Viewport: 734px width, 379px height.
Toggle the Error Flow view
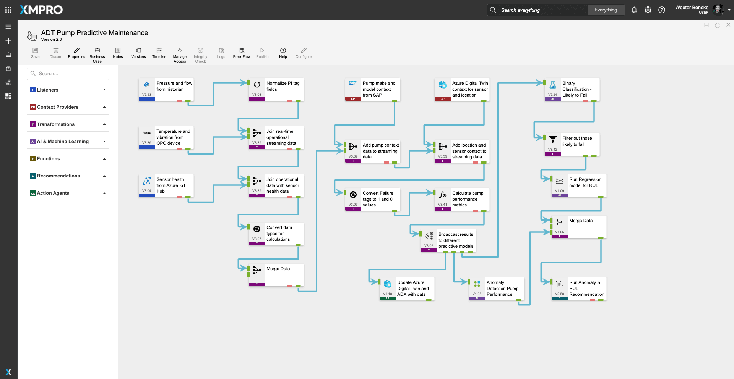pyautogui.click(x=242, y=53)
